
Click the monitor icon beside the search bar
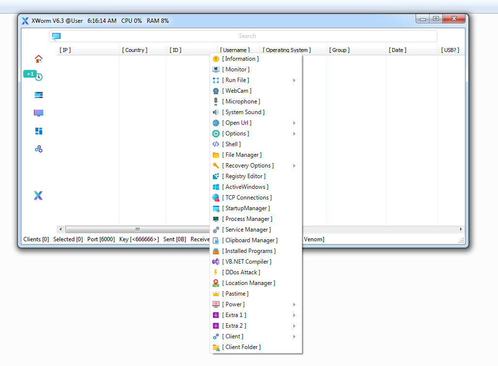click(56, 36)
